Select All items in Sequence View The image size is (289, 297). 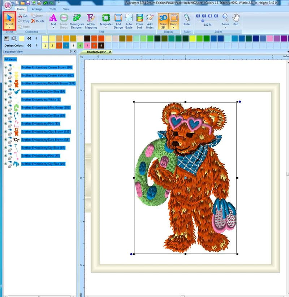tap(10, 59)
